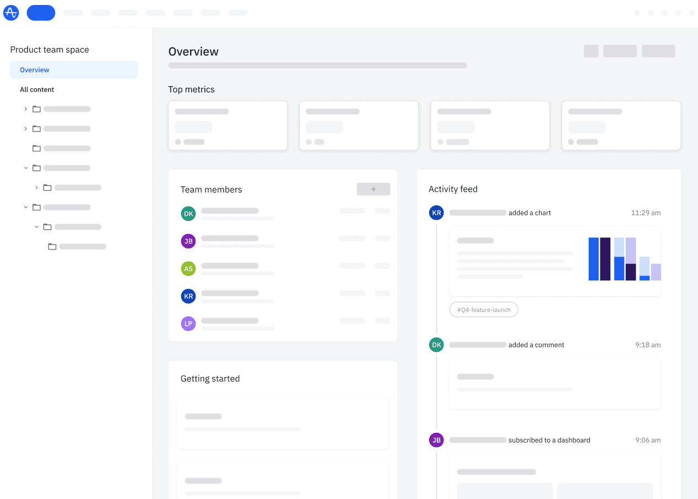698x499 pixels.
Task: Select All content in the sidebar
Action: tap(37, 89)
